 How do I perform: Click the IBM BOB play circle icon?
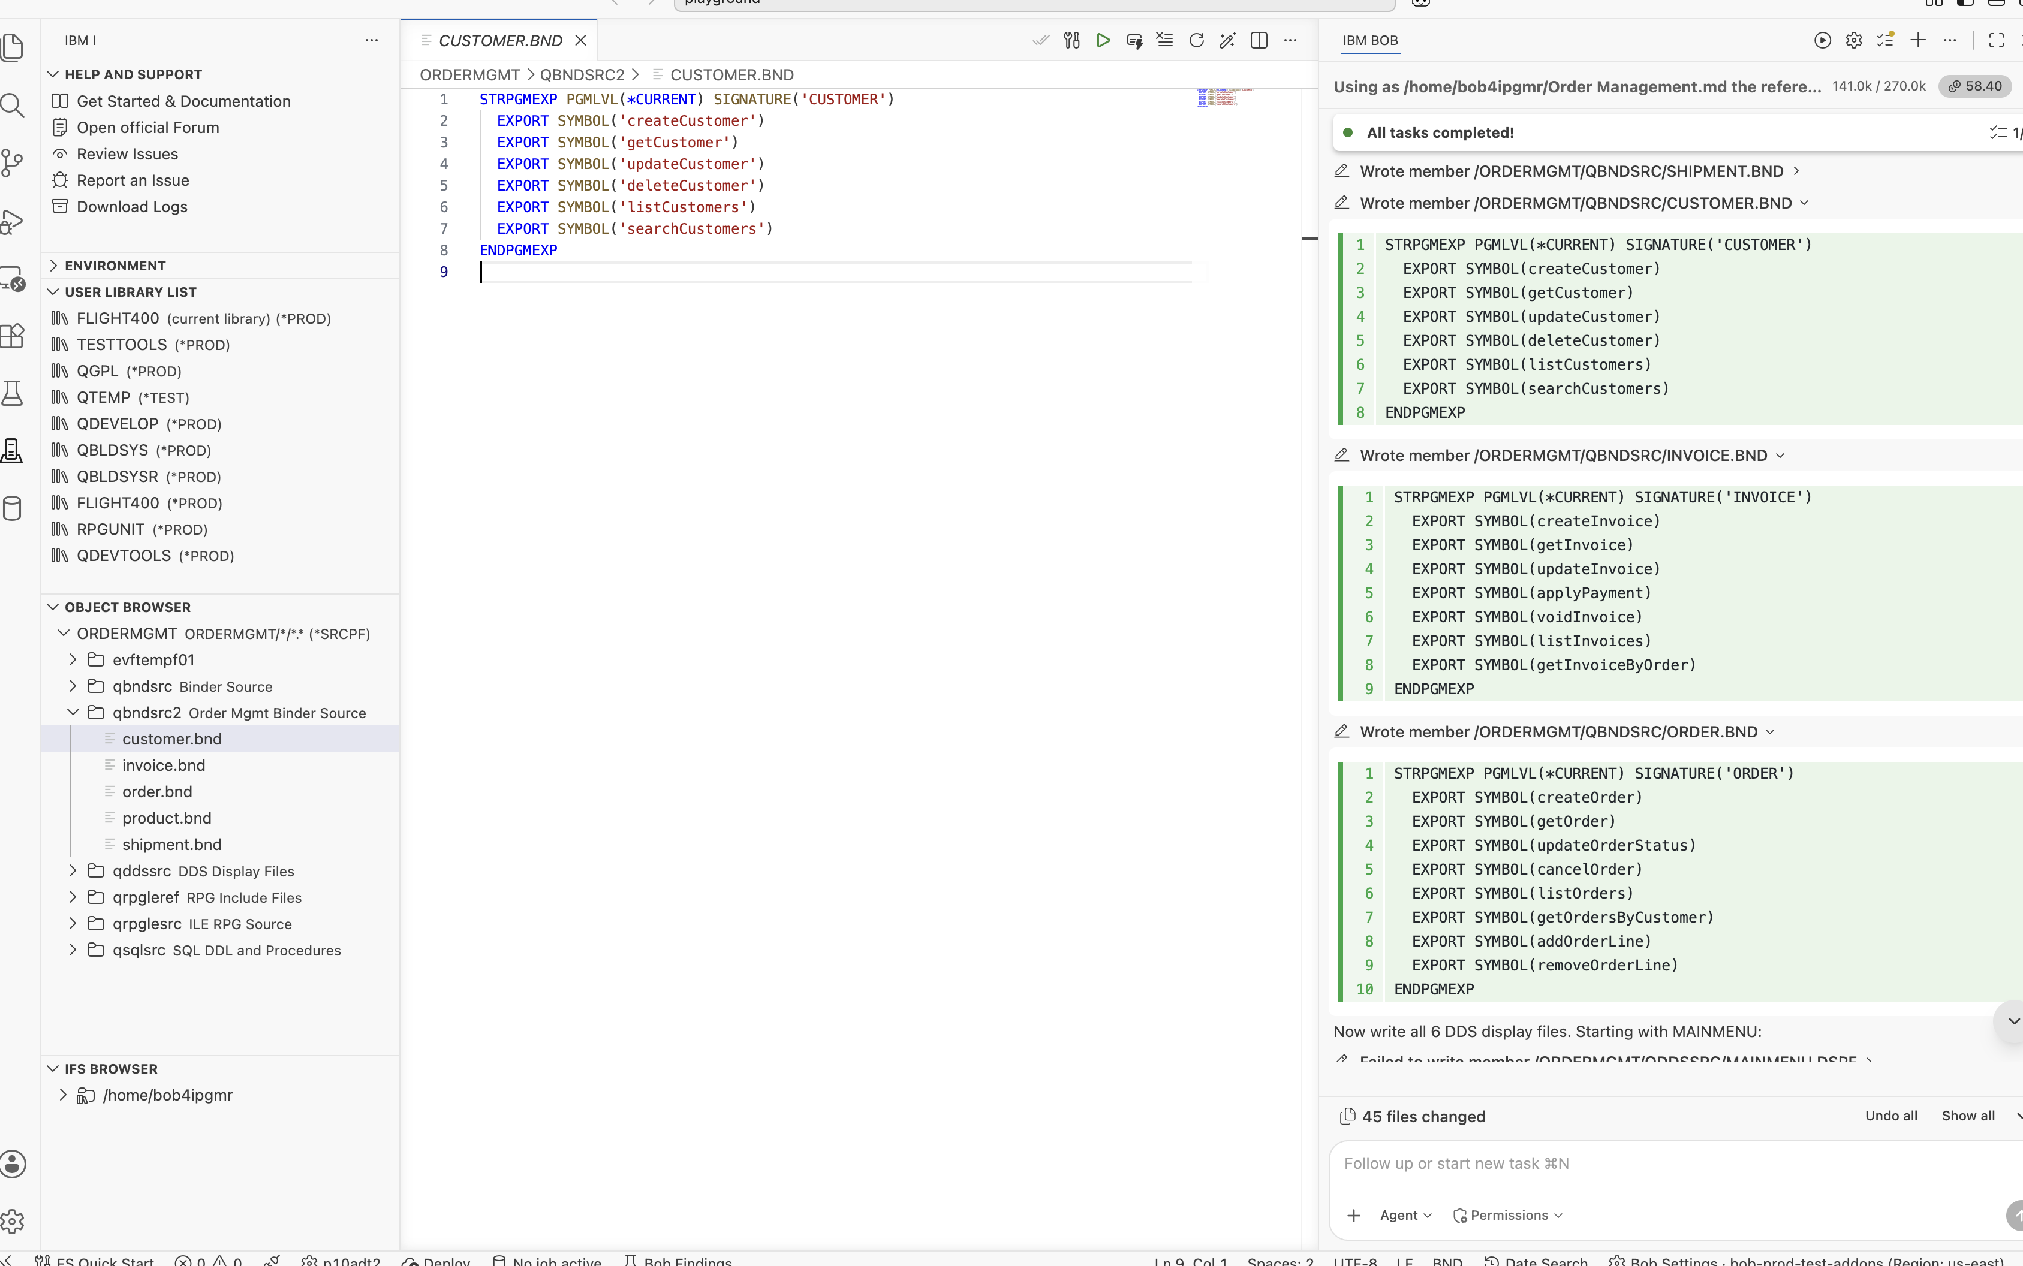[1822, 40]
